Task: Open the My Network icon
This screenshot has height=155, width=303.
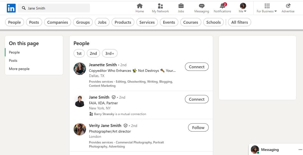Action: 160,6
